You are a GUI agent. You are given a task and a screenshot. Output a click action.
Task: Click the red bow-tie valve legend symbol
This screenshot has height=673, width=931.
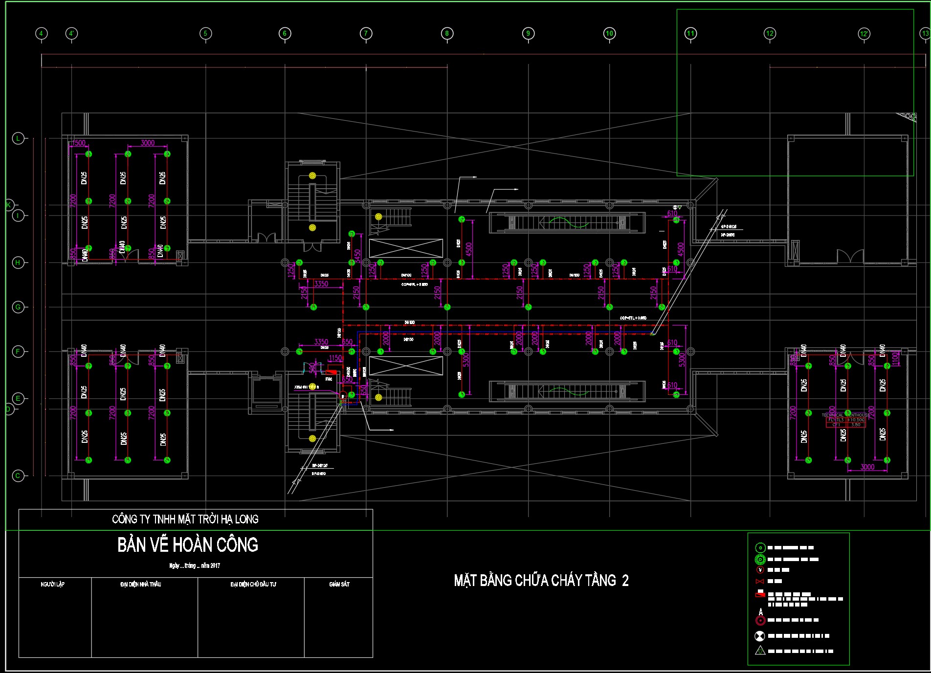pyautogui.click(x=760, y=581)
